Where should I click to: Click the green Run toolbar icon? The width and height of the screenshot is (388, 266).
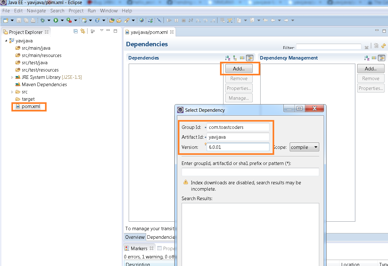tap(56, 20)
